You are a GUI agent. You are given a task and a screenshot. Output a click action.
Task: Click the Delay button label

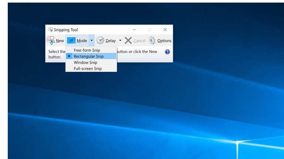[111, 41]
